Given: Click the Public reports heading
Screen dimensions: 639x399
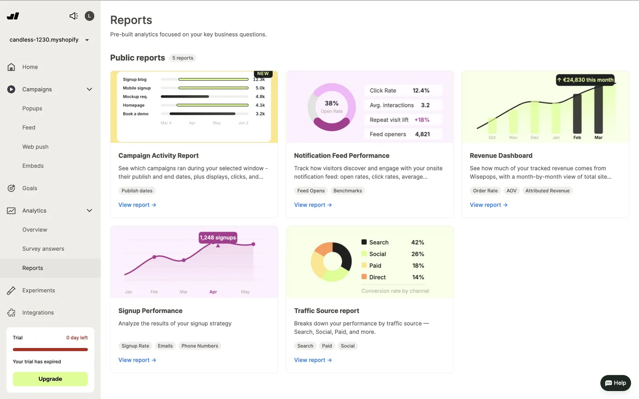Looking at the screenshot, I should 137,58.
